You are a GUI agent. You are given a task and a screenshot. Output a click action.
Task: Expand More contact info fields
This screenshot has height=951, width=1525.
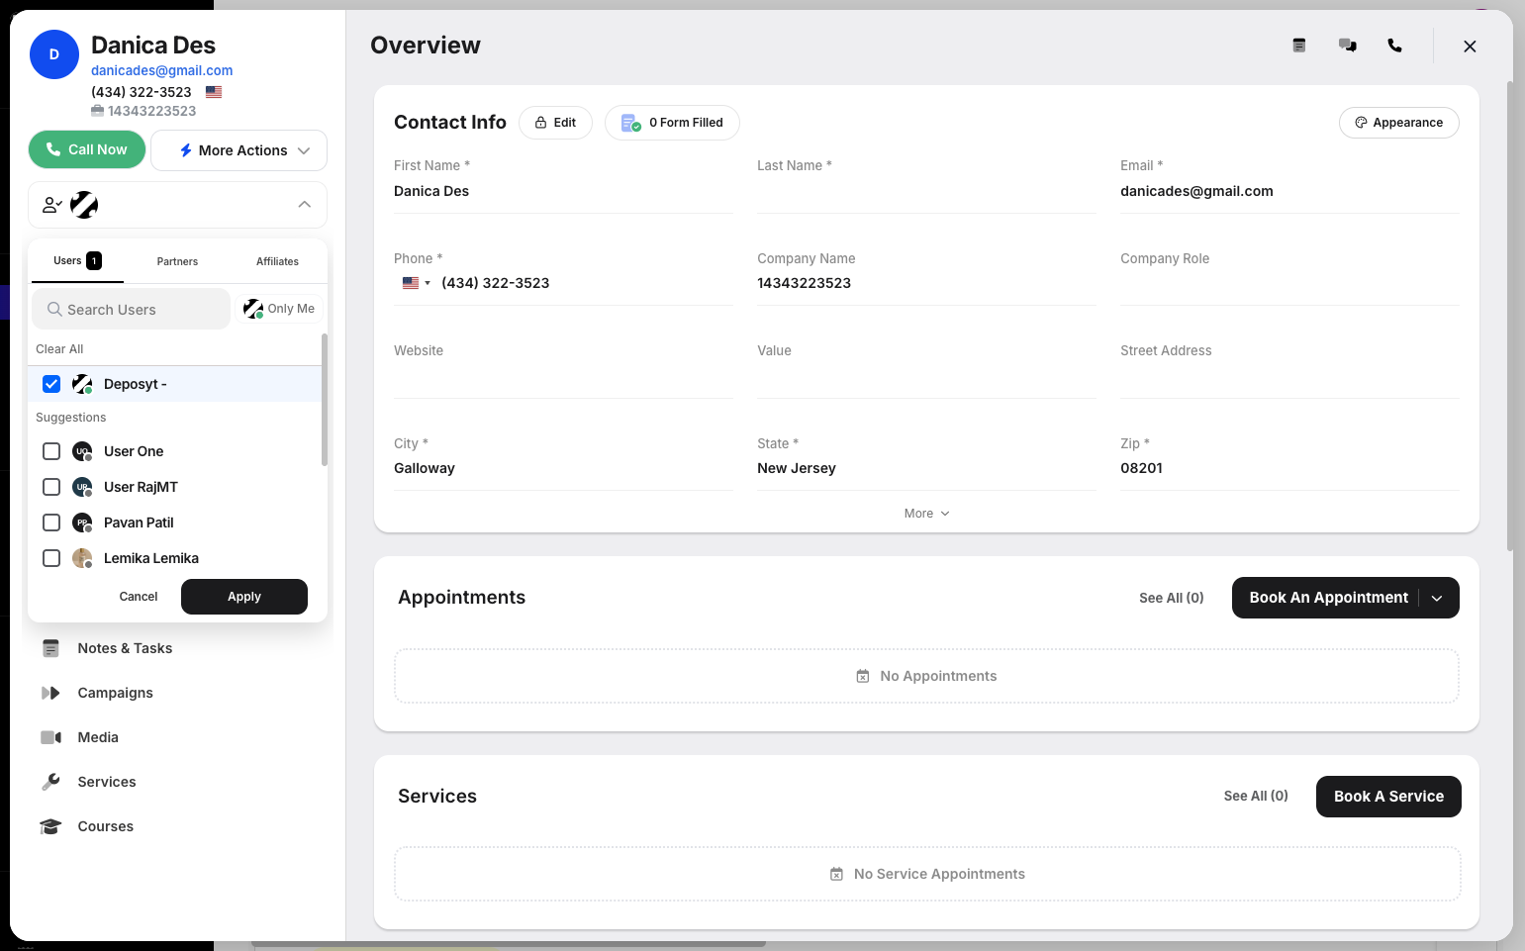926,514
